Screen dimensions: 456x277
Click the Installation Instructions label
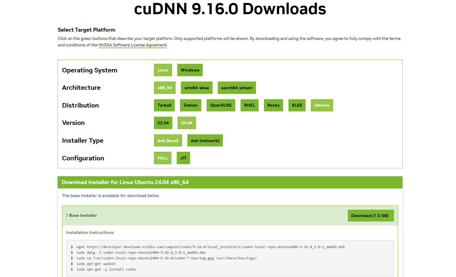coord(90,232)
